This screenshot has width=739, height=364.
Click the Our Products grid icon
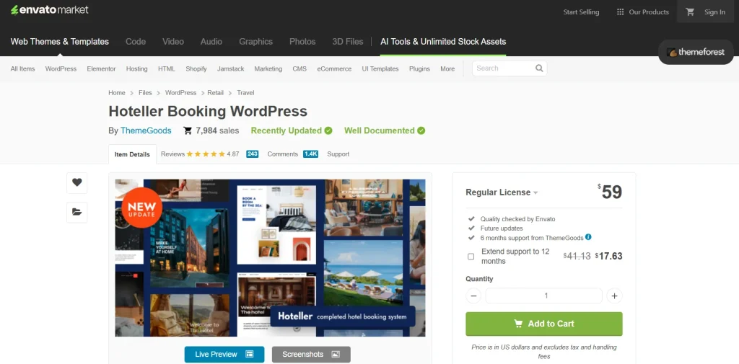point(620,12)
